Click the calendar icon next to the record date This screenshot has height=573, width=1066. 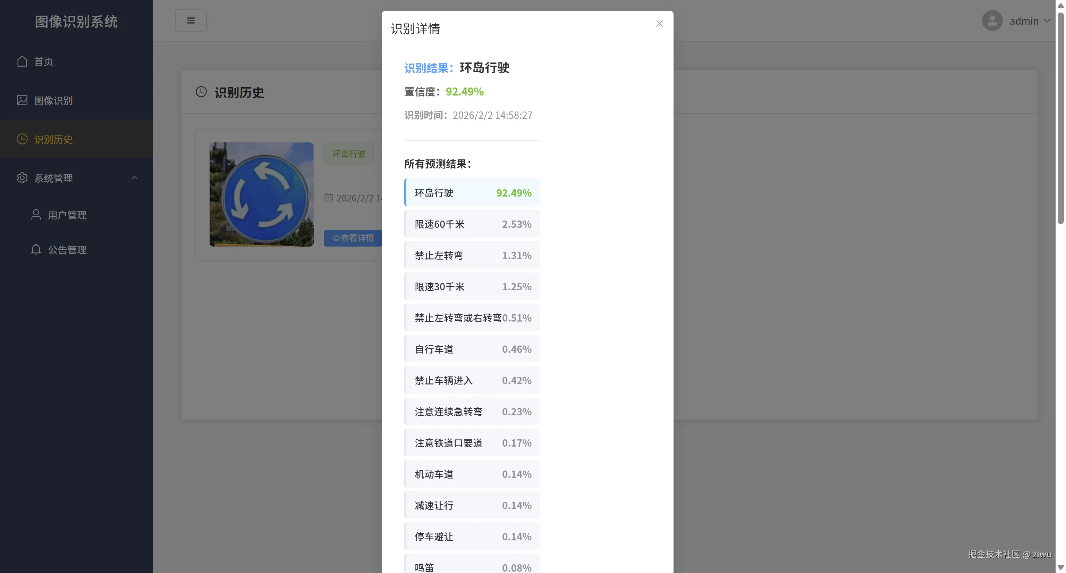tap(329, 198)
